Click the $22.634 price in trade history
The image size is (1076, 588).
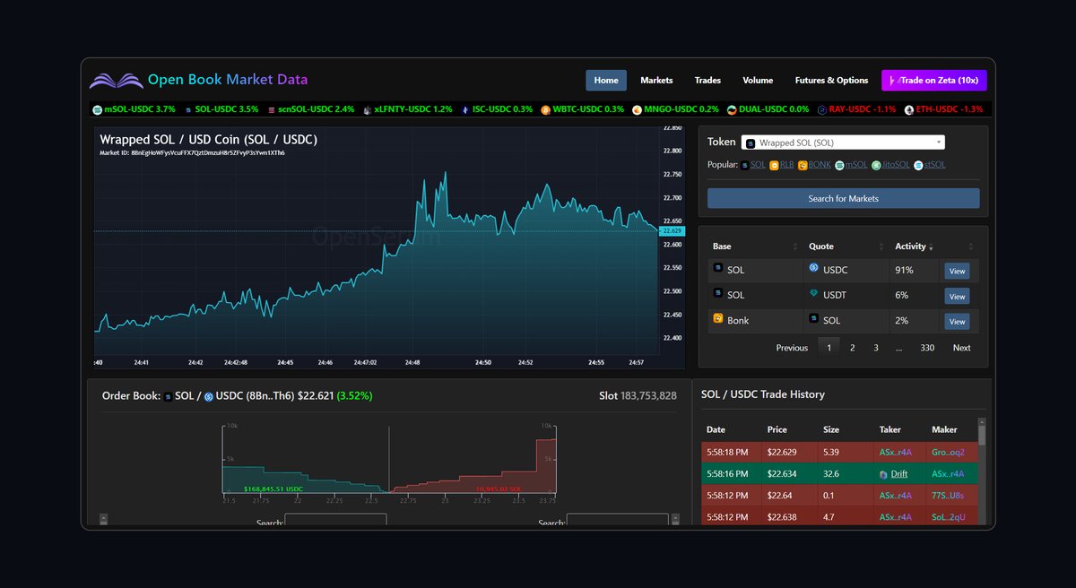tap(782, 474)
